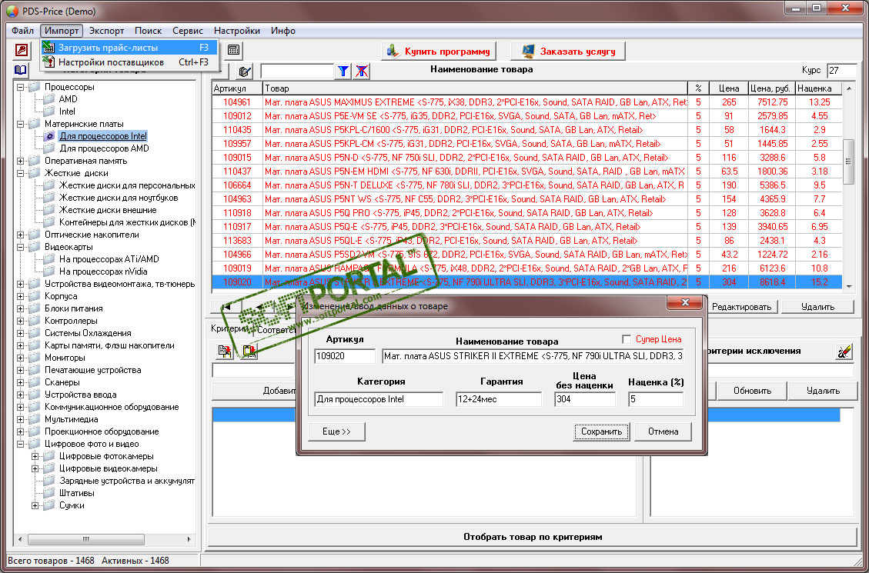The height and width of the screenshot is (573, 869).
Task: Open the Поиск menu
Action: tap(148, 31)
